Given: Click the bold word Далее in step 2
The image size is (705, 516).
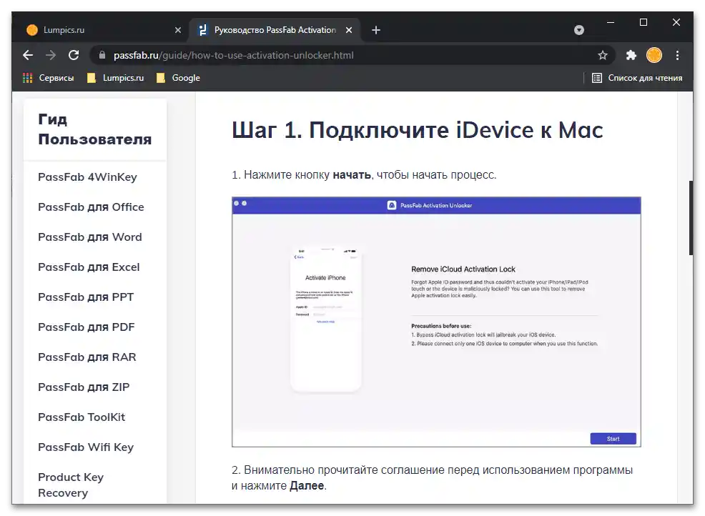Looking at the screenshot, I should click(307, 486).
